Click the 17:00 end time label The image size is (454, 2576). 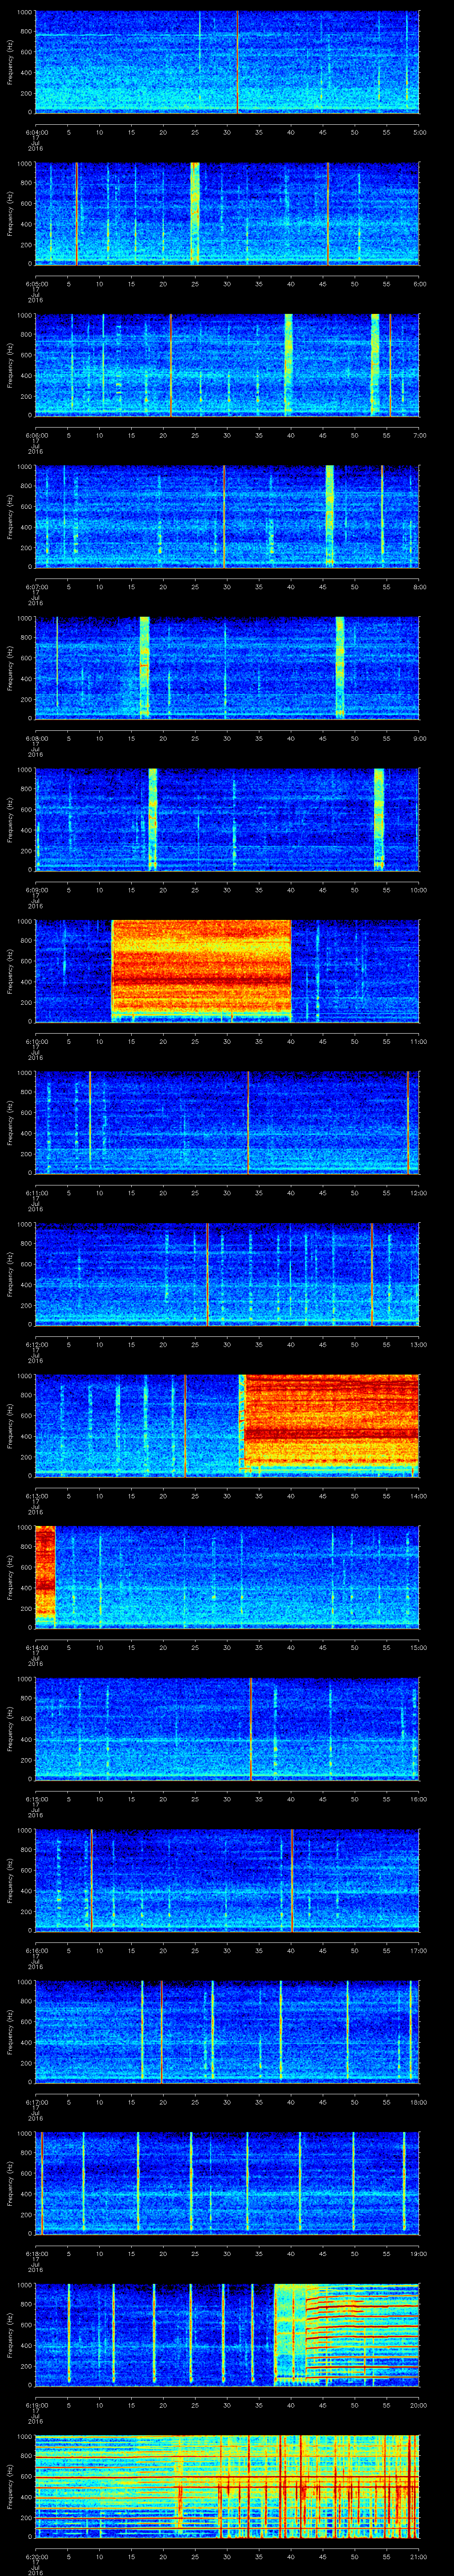tap(419, 1951)
